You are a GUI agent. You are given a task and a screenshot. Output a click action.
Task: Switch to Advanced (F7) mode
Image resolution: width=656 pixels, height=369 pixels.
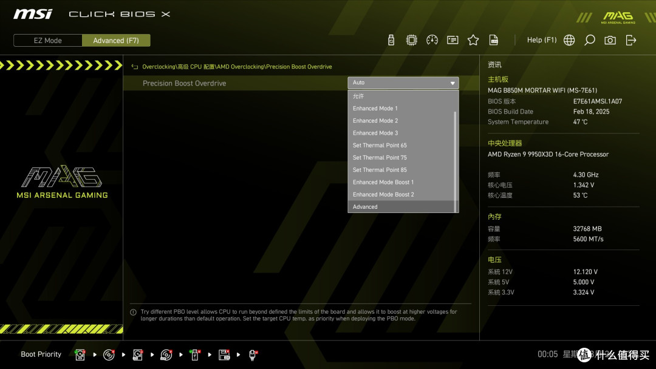pyautogui.click(x=116, y=41)
